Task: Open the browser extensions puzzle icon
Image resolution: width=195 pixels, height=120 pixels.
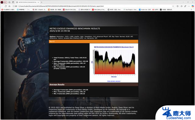Action: (x=182, y=6)
